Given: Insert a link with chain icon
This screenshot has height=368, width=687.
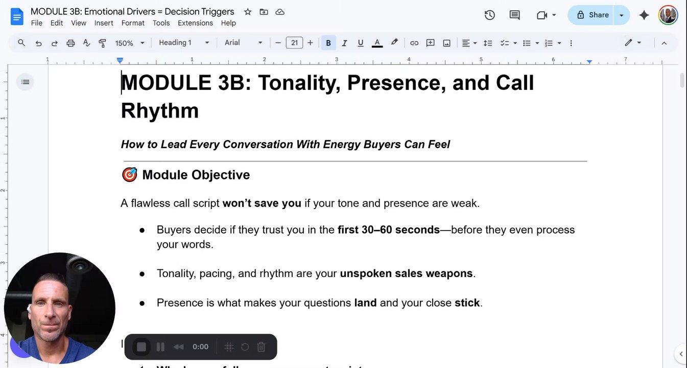Looking at the screenshot, I should pos(414,43).
